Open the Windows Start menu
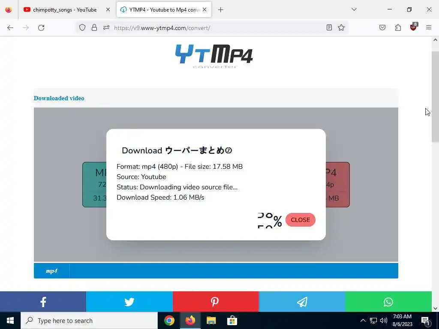Viewport: 439px width, 329px height. pos(10,320)
